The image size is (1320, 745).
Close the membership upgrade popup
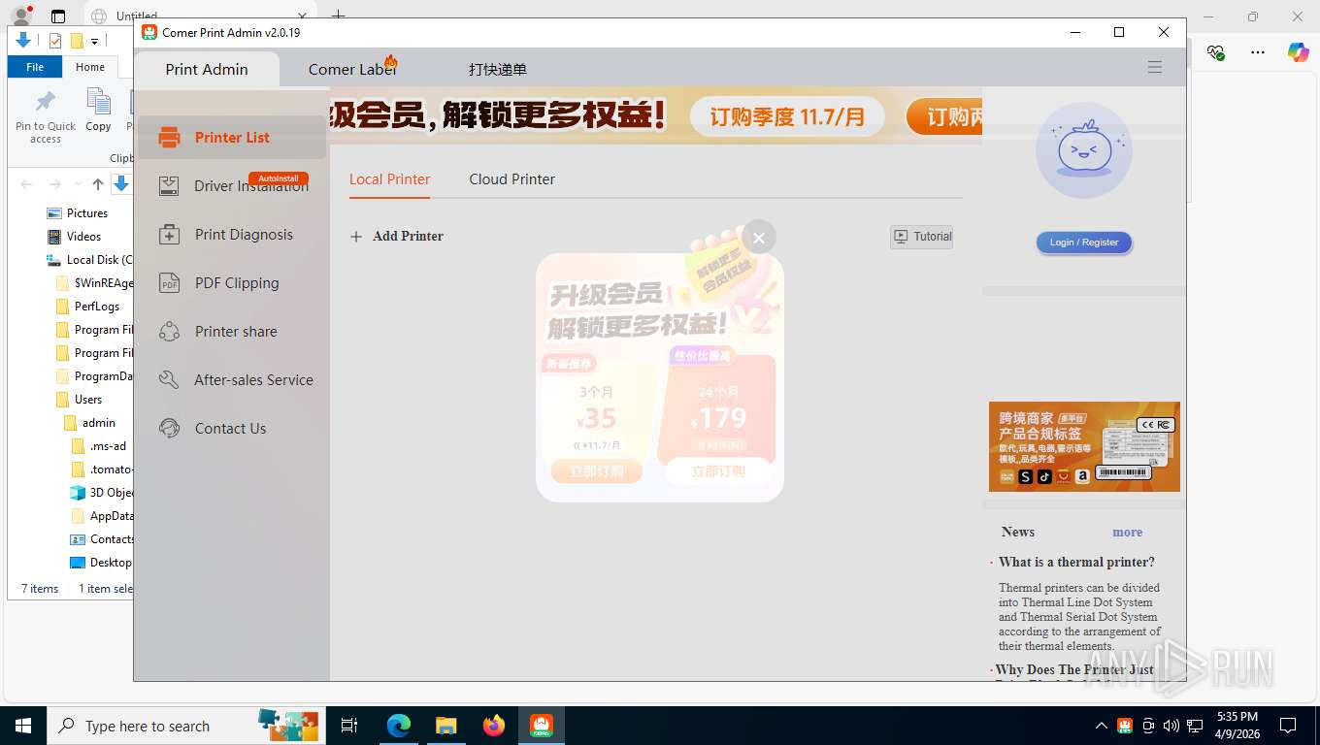(x=759, y=238)
